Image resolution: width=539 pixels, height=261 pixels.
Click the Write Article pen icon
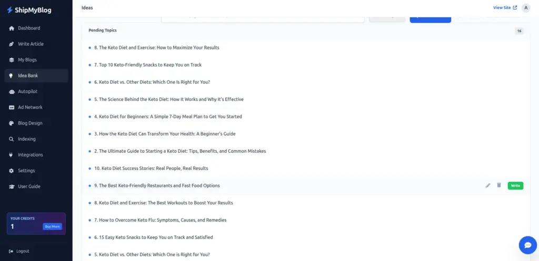(x=12, y=44)
